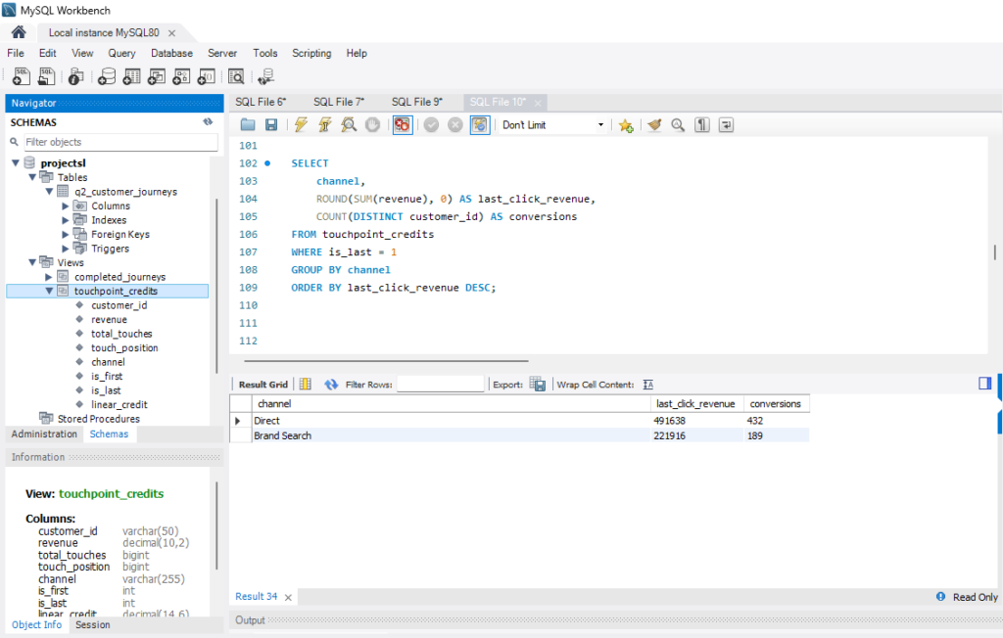Expand the Columns node

[x=66, y=205]
